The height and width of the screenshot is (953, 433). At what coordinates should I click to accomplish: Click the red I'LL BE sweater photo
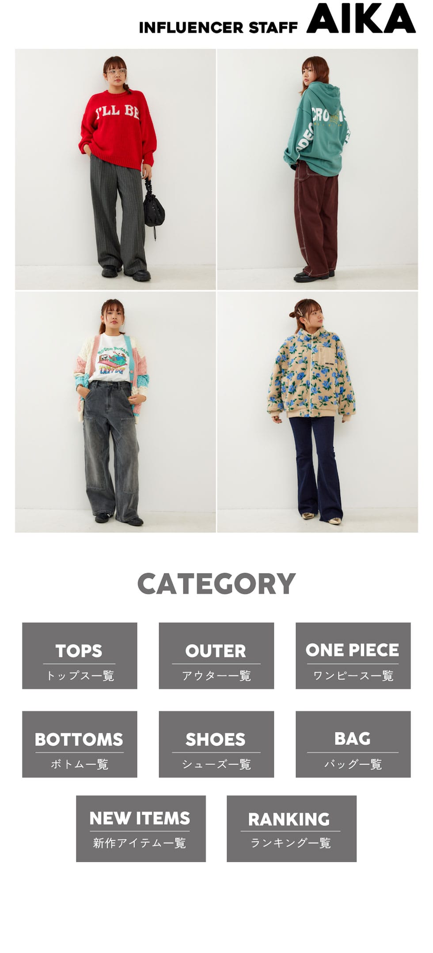(x=115, y=169)
